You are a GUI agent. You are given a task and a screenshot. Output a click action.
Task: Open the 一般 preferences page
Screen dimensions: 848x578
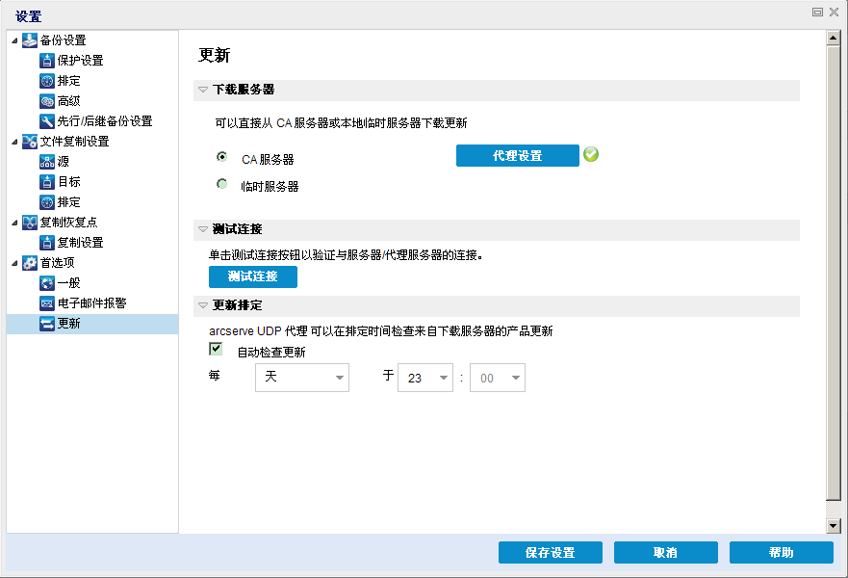pyautogui.click(x=47, y=282)
